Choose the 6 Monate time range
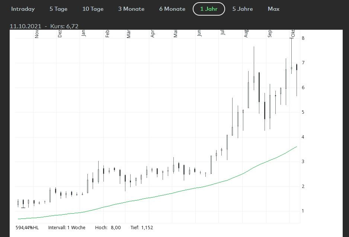The image size is (349, 237). 172,9
